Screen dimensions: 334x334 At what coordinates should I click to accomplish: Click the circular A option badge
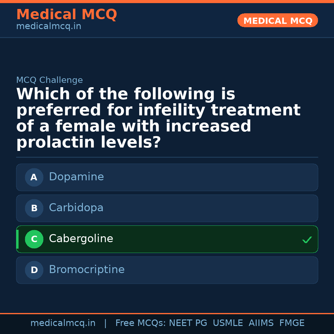pyautogui.click(x=34, y=177)
